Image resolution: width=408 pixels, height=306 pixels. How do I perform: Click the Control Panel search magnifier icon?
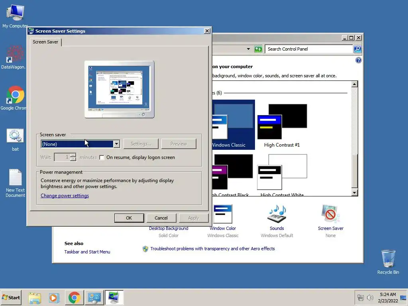357,49
